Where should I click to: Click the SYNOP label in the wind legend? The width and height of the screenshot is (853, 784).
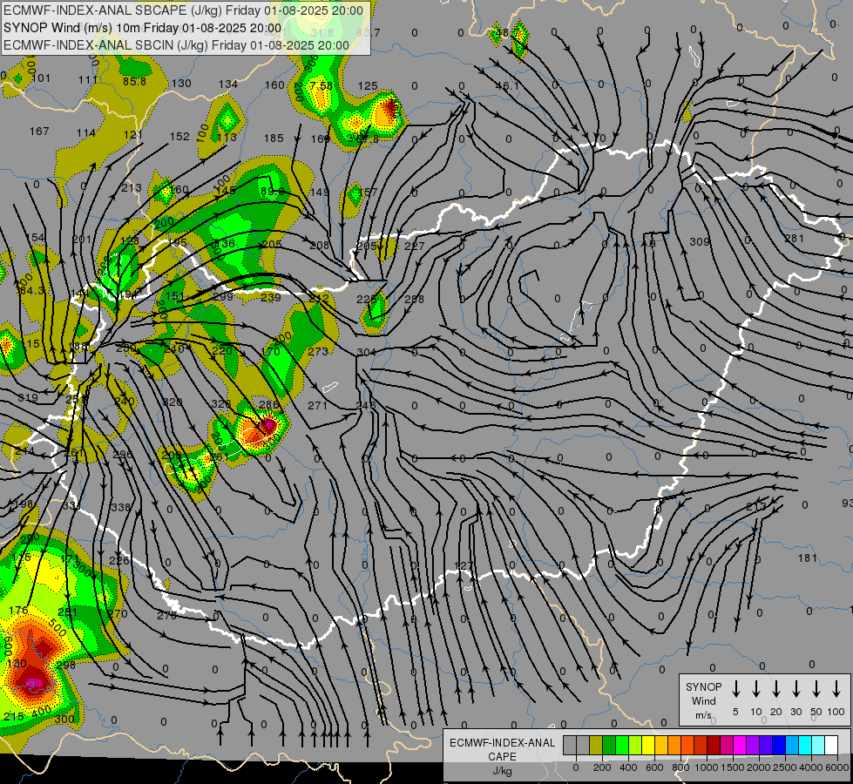tap(703, 687)
